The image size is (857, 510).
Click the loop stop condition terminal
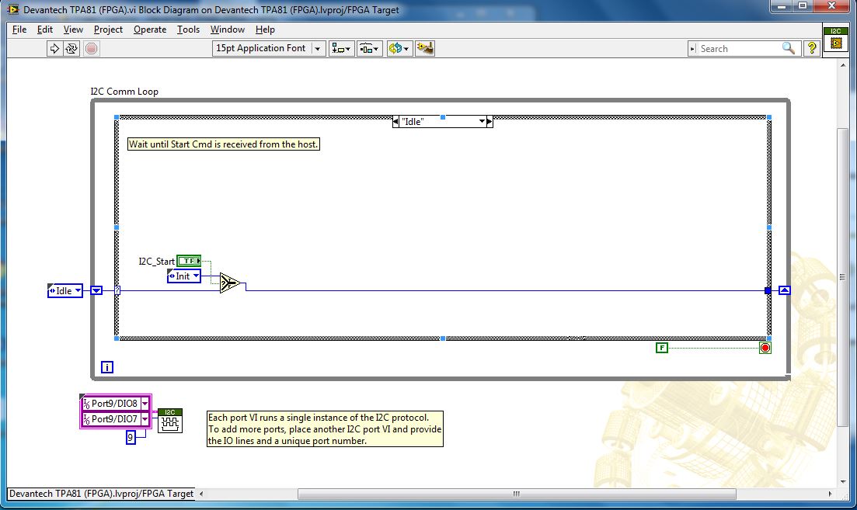(765, 348)
